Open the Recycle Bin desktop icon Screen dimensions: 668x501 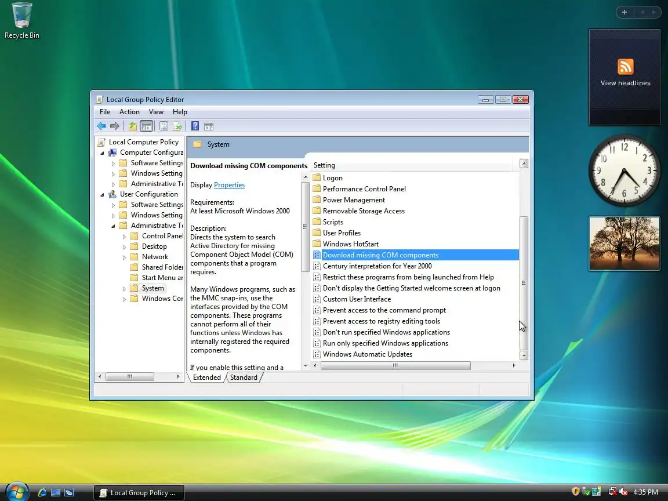pos(21,20)
